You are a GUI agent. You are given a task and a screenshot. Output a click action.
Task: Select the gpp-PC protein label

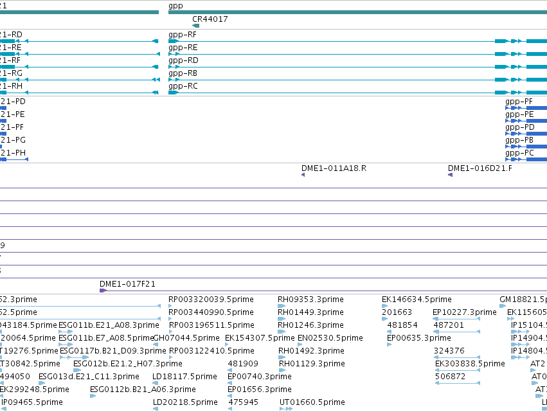[519, 153]
